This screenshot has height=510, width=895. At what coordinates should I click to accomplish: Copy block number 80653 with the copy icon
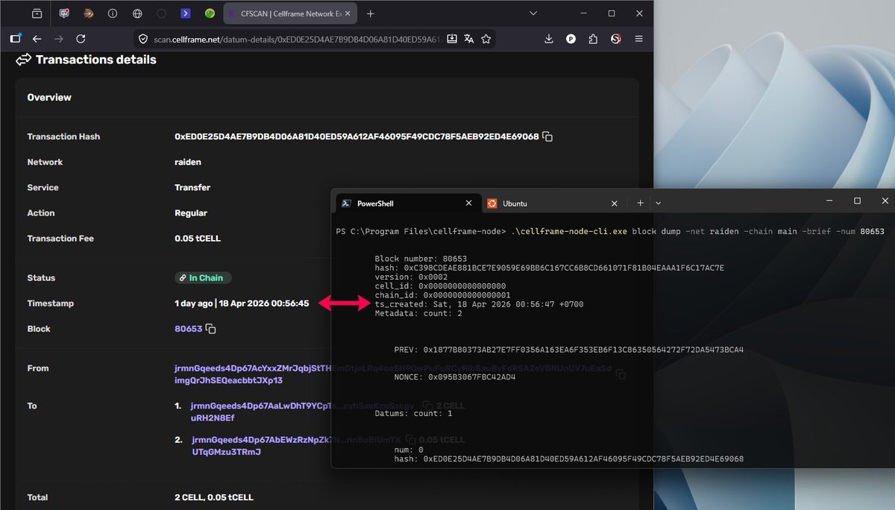pos(211,329)
